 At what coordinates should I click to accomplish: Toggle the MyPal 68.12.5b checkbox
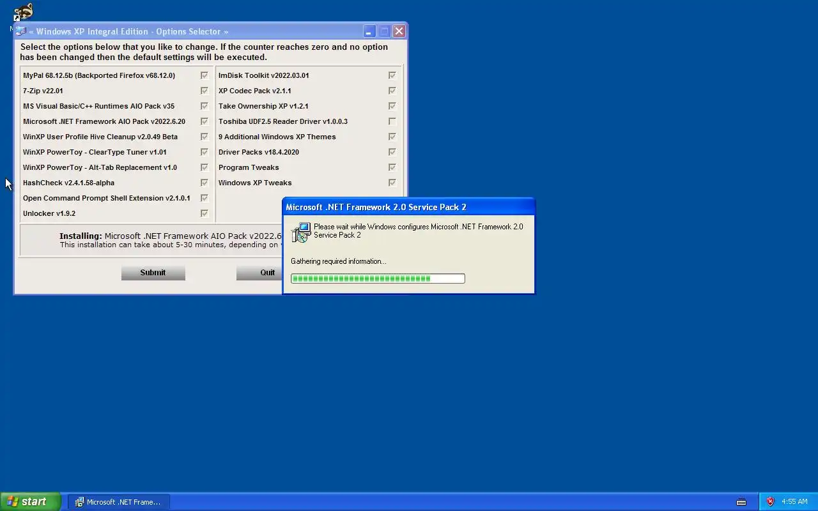click(204, 75)
